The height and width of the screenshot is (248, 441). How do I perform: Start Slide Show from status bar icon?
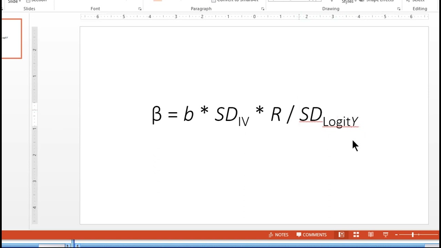tap(386, 235)
